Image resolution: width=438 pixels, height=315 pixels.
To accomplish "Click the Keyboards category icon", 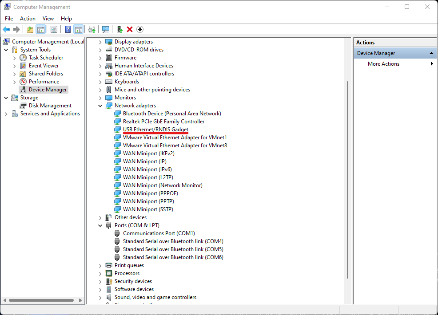I will pyautogui.click(x=109, y=82).
